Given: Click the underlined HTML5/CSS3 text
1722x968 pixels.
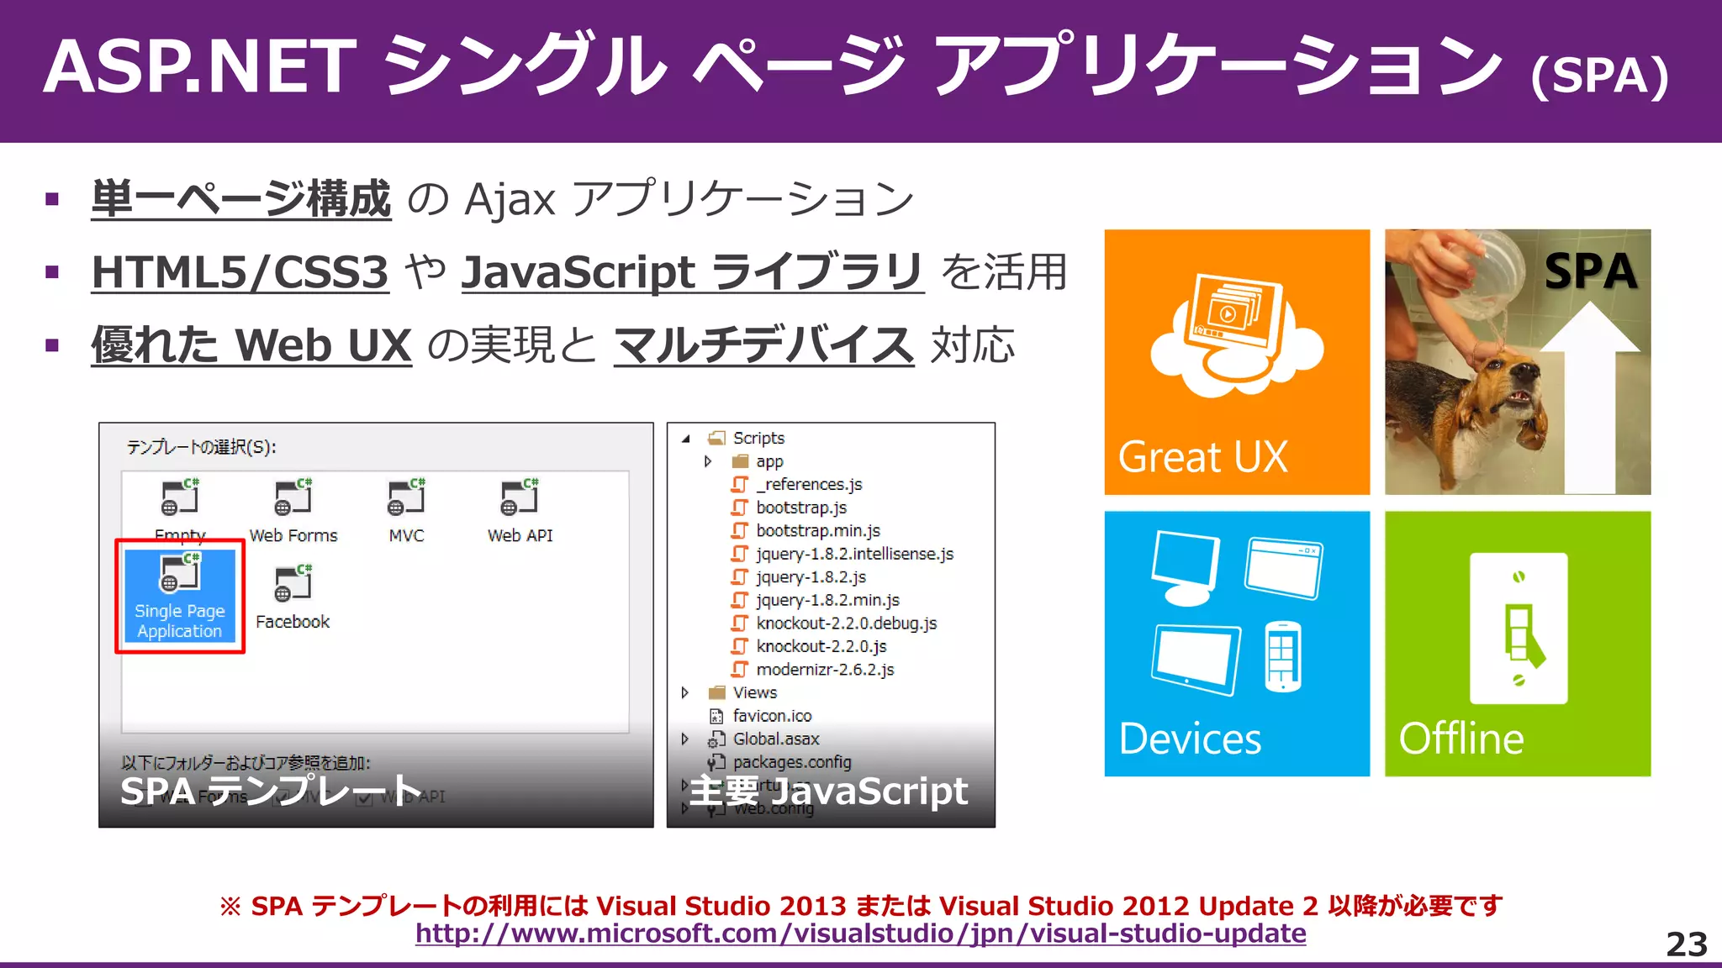Looking at the screenshot, I should (240, 272).
